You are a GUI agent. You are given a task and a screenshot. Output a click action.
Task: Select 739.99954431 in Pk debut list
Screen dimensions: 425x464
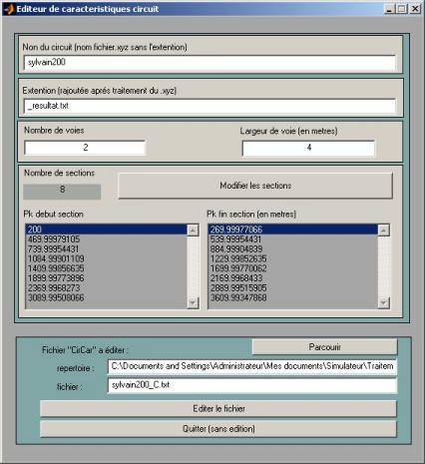tap(107, 248)
